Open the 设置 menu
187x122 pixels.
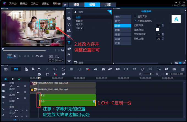pos(45,4)
